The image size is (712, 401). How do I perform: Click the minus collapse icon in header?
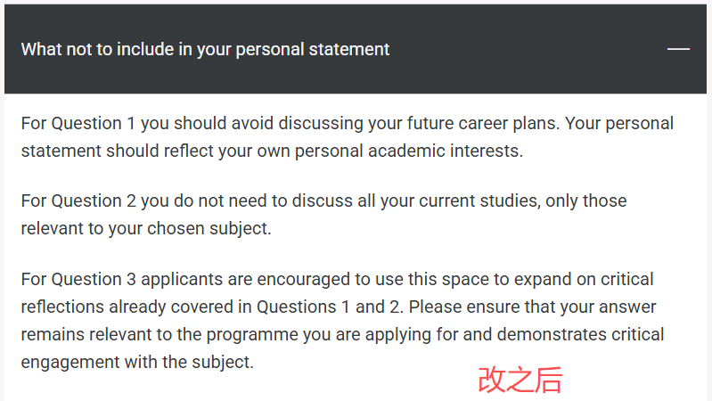678,49
